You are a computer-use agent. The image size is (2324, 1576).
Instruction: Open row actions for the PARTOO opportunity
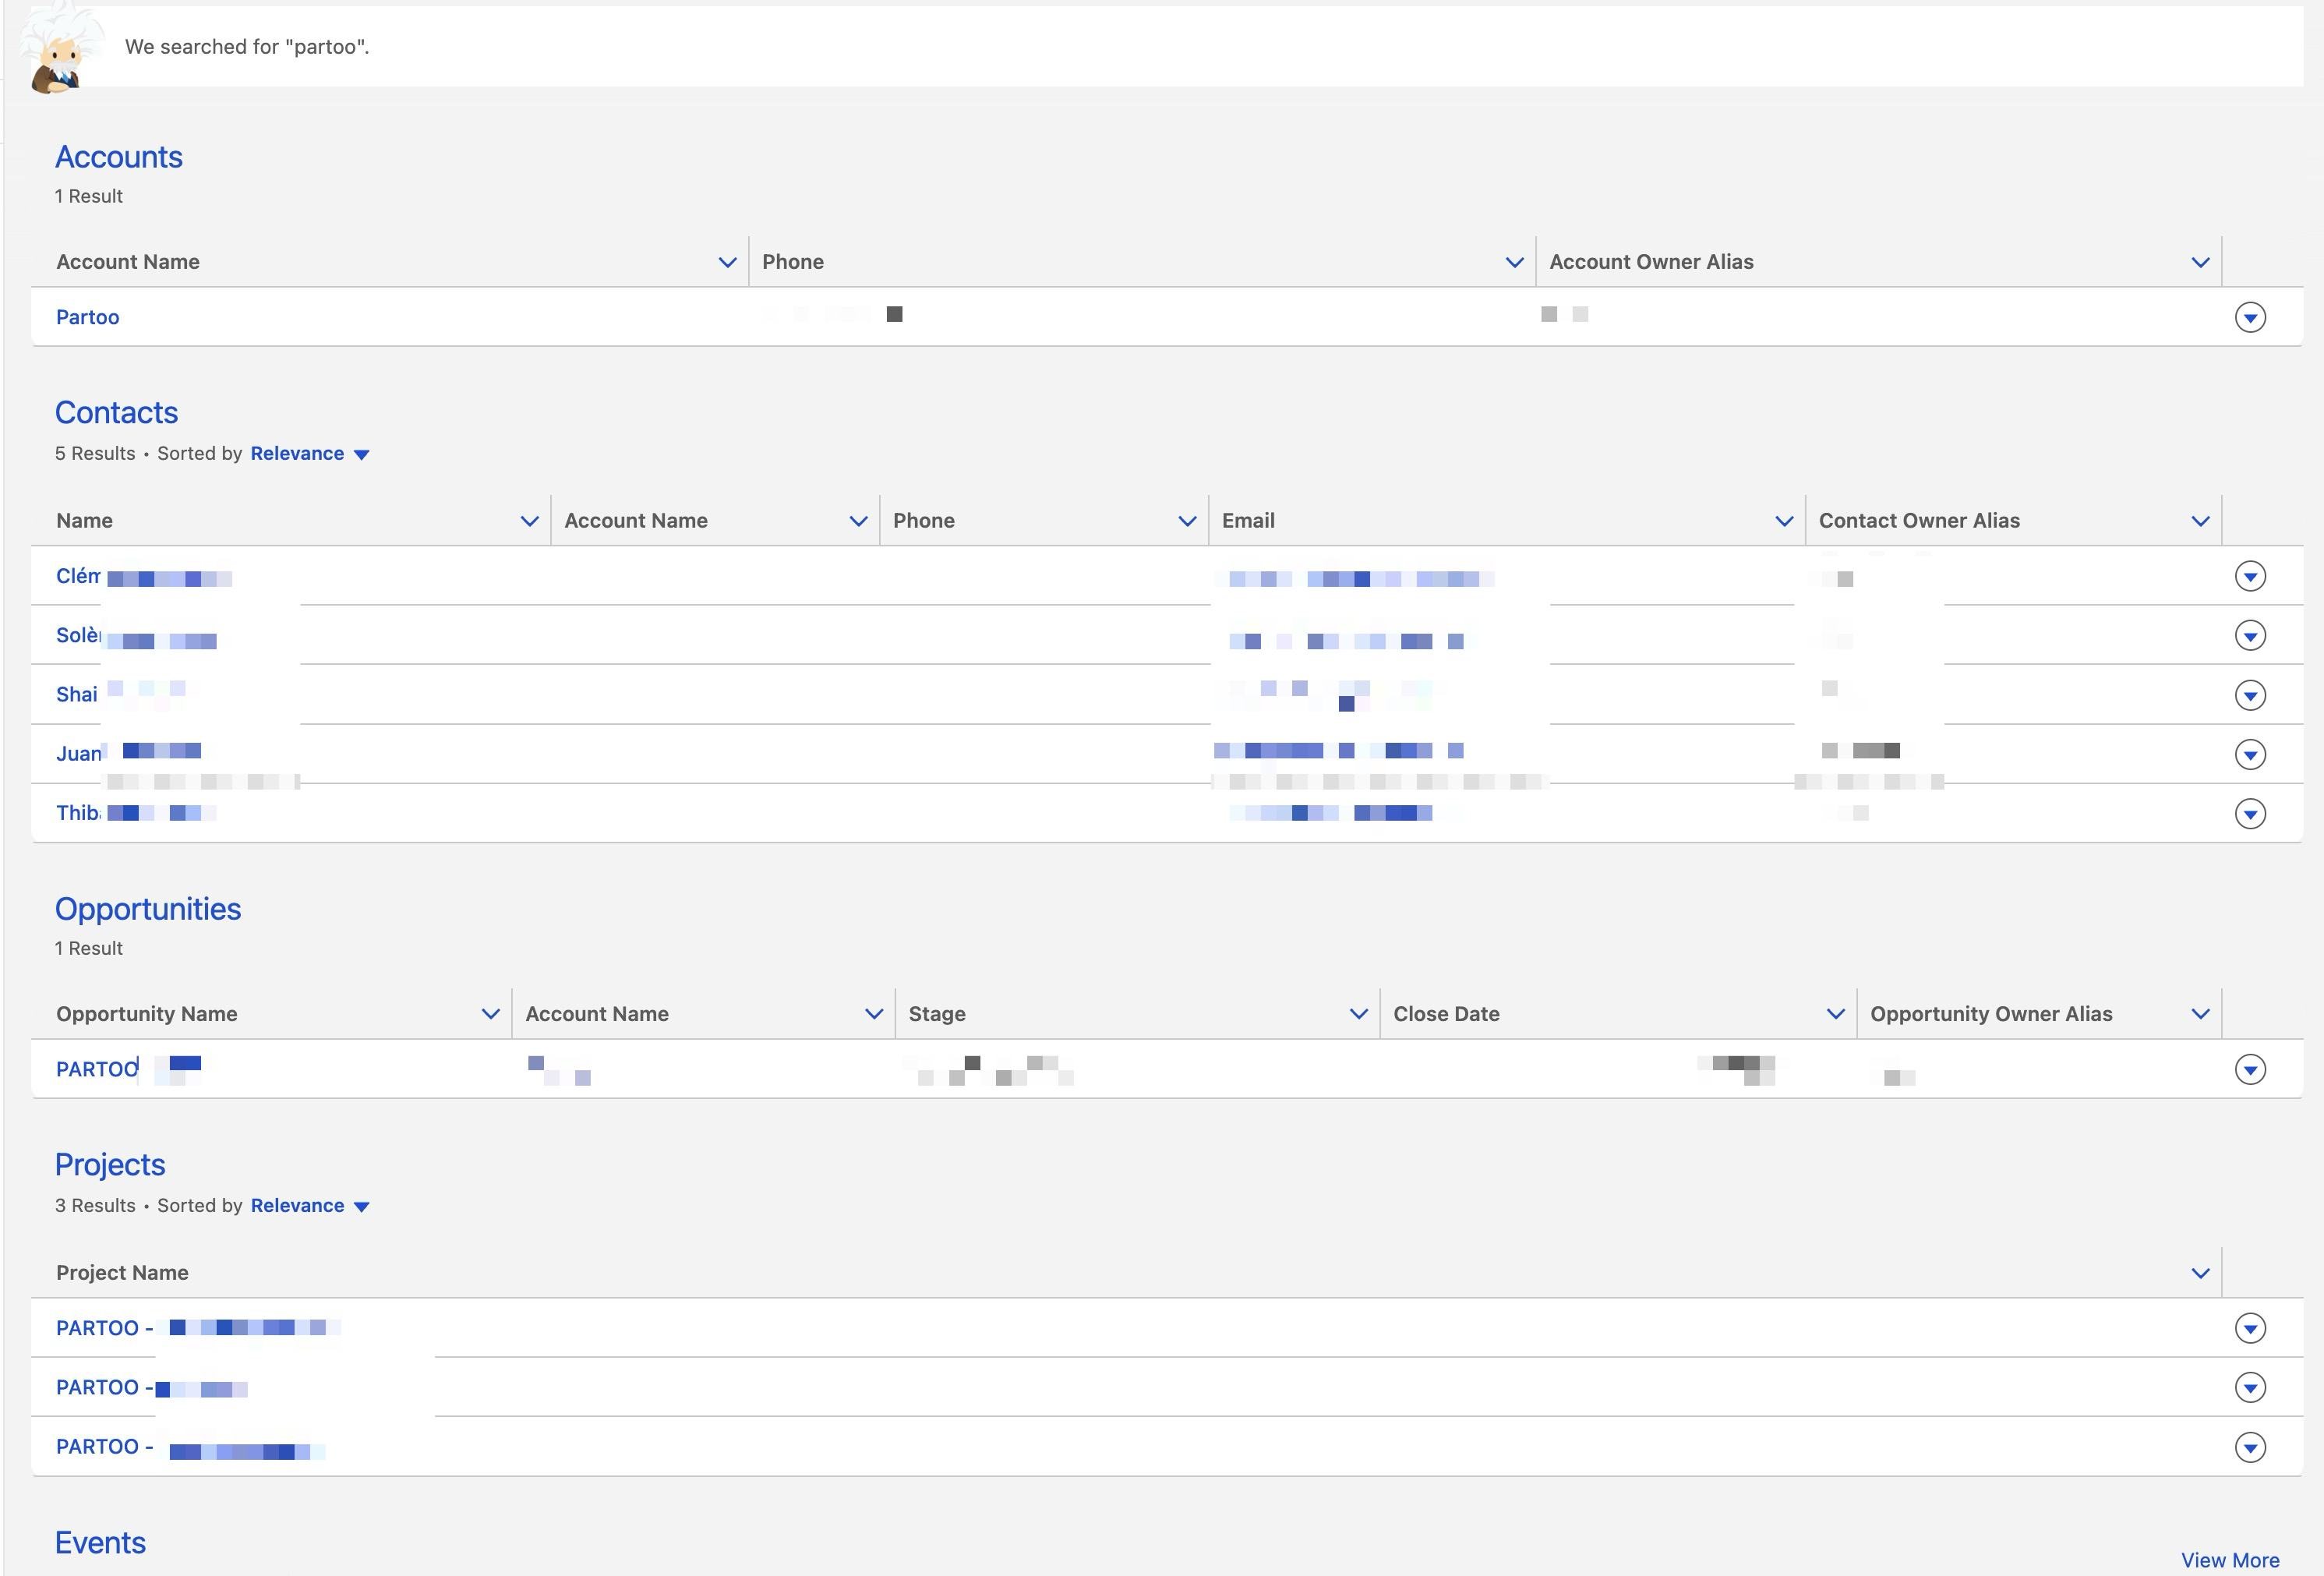coord(2250,1069)
